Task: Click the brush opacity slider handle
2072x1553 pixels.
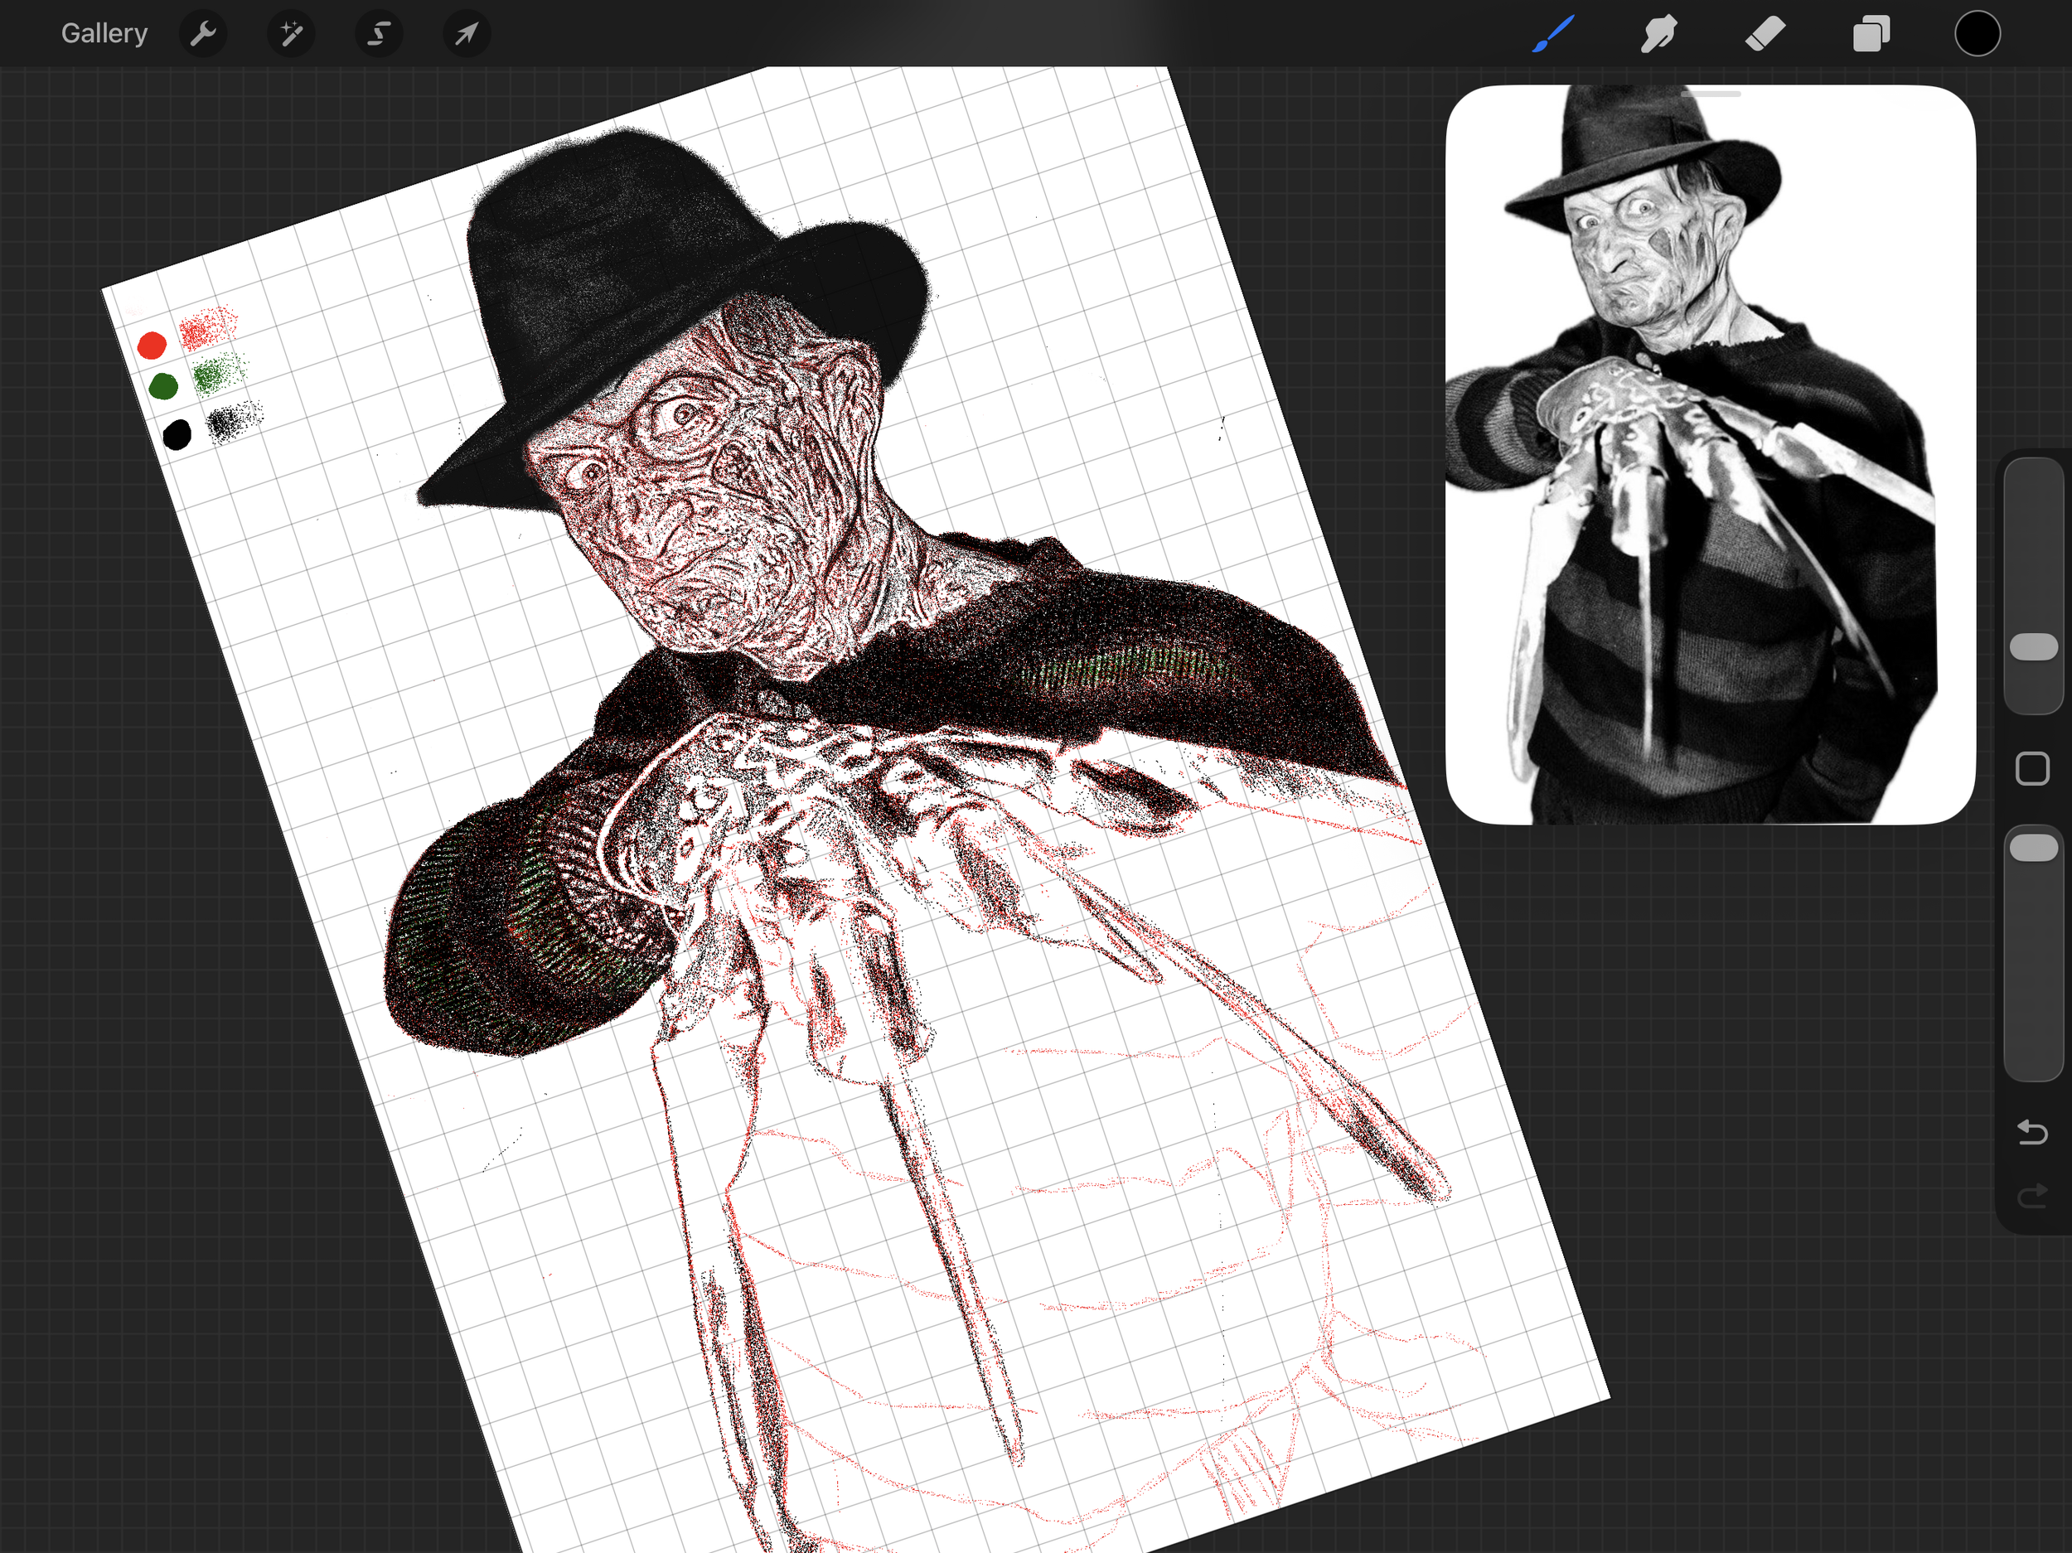Action: 2034,848
